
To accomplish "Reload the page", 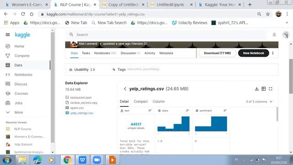I will [23, 14].
